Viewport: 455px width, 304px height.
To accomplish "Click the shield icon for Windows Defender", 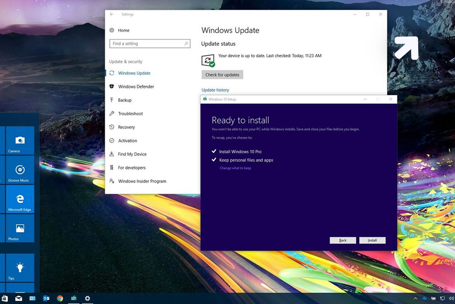I will (112, 86).
